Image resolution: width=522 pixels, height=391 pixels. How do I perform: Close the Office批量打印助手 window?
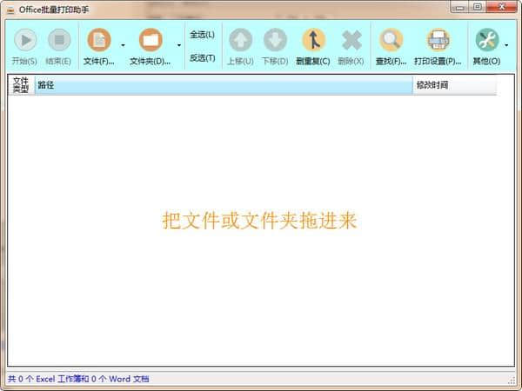click(502, 7)
